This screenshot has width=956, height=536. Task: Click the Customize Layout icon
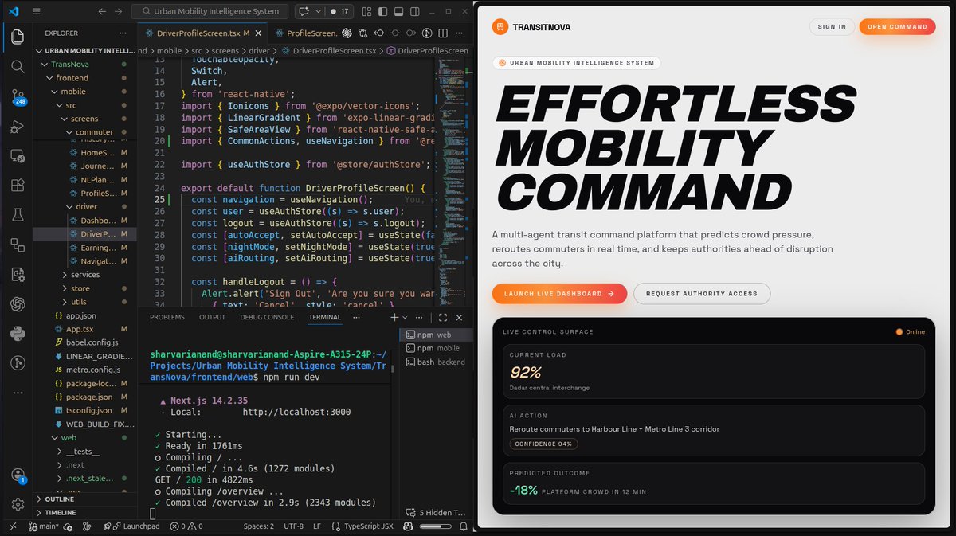(x=367, y=11)
